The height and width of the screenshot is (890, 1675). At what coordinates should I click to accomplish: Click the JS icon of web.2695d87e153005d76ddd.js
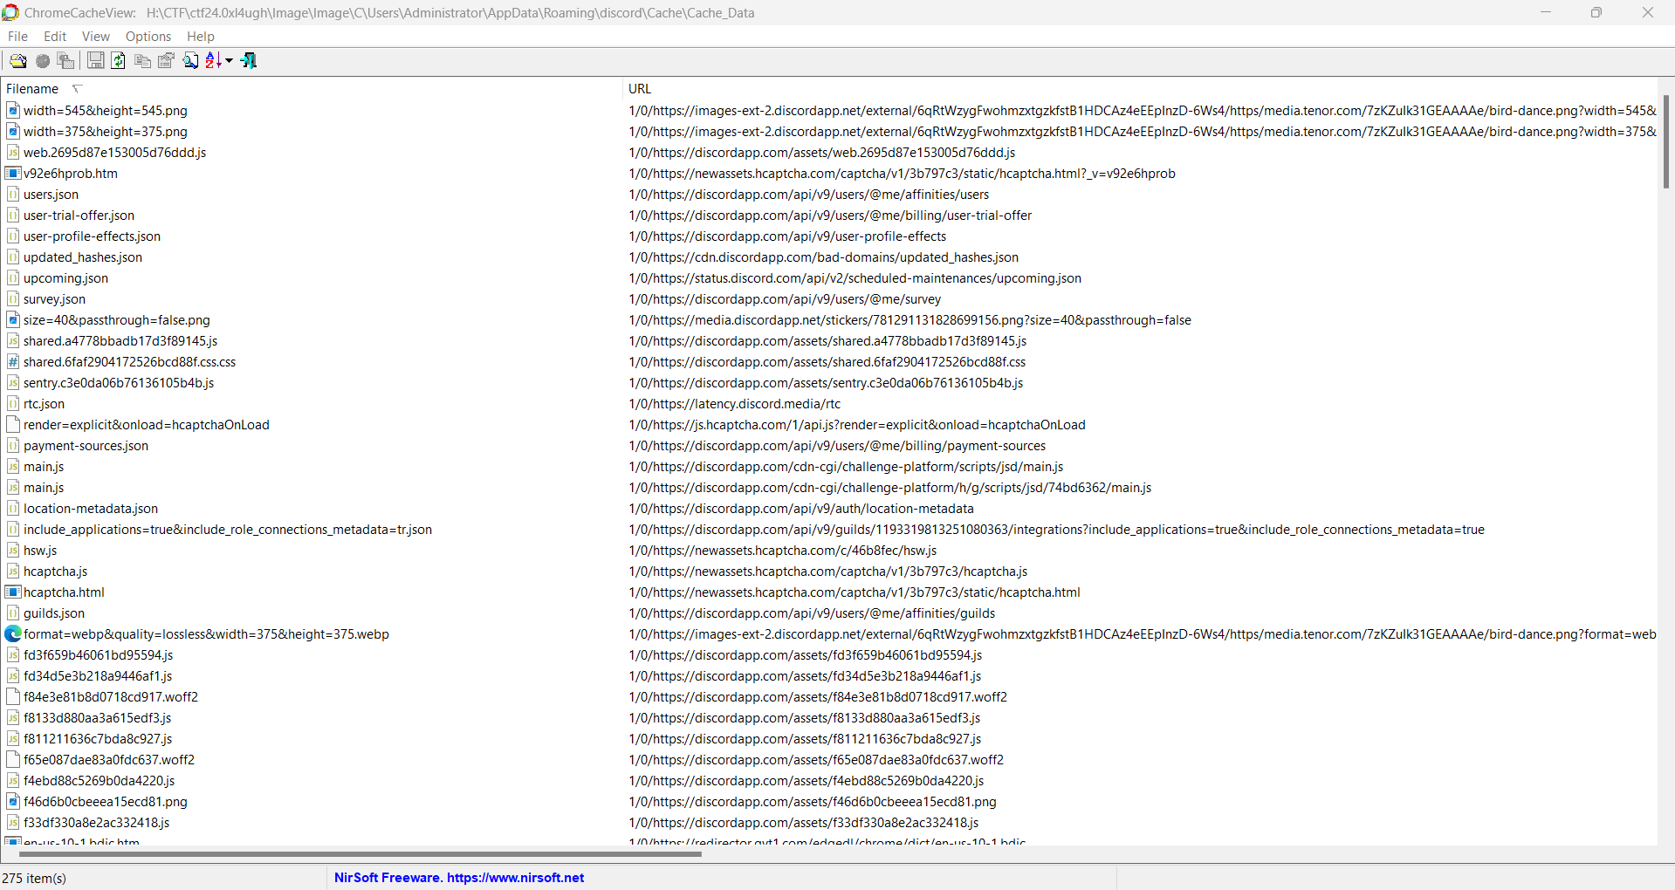(13, 152)
